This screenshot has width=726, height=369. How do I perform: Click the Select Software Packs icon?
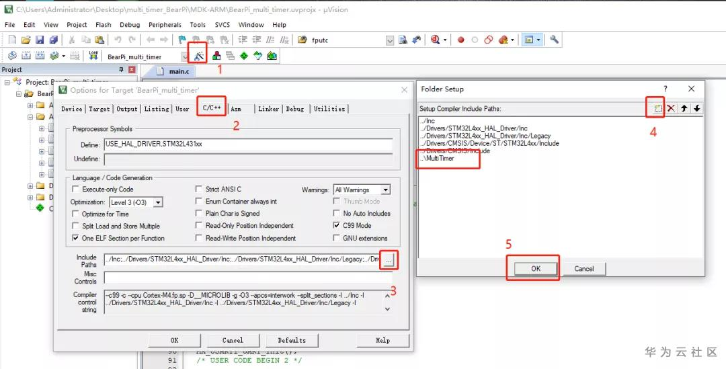258,56
